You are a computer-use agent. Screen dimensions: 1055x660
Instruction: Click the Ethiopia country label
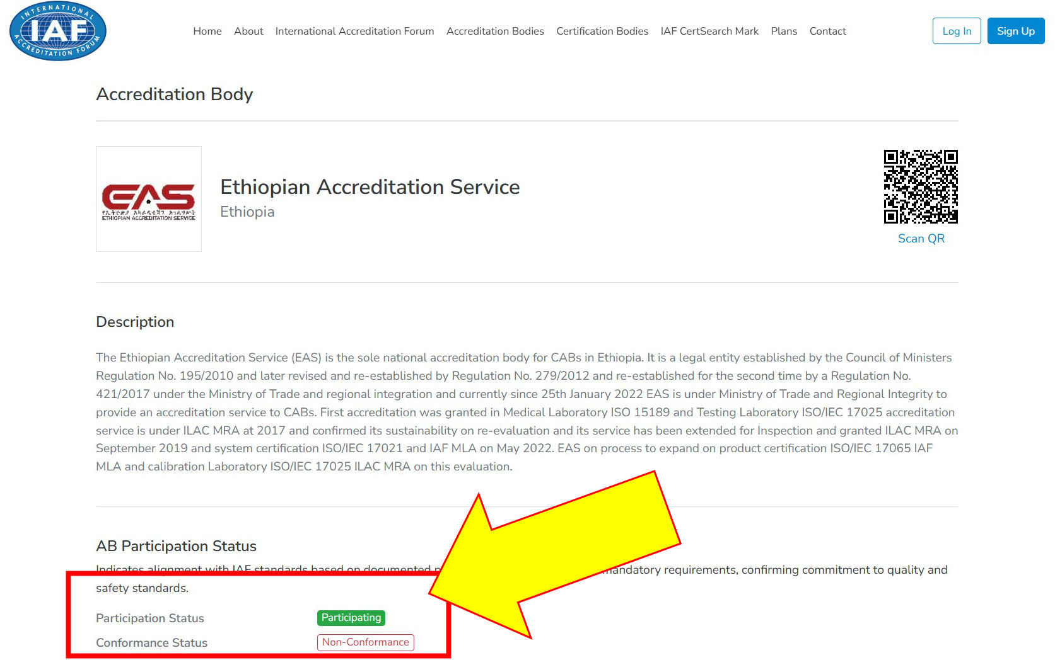pyautogui.click(x=247, y=212)
